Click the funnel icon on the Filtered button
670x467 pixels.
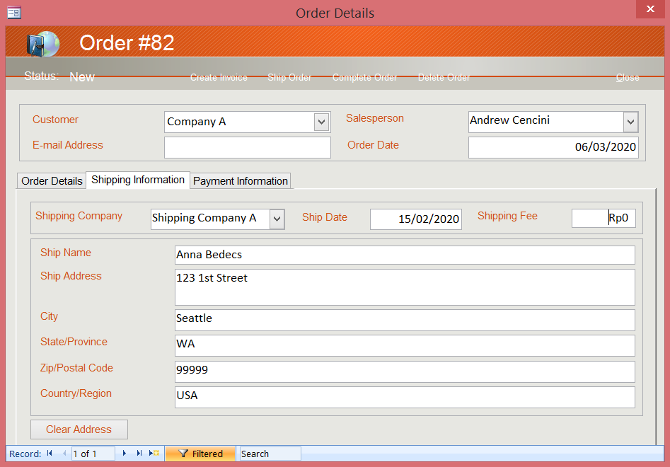tap(183, 454)
